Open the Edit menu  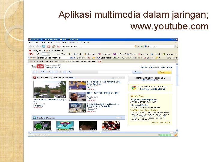point(36,43)
